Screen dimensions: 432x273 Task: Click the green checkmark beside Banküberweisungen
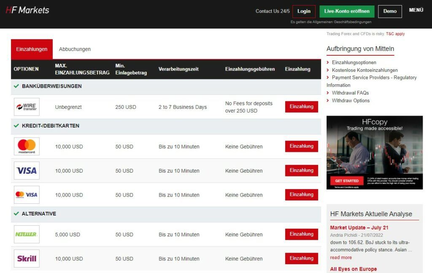(16, 86)
